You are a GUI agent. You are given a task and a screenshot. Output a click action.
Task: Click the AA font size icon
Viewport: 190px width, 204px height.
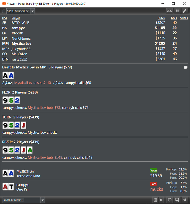pos(169,11)
